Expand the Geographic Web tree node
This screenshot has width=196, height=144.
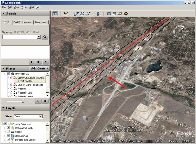5,128
